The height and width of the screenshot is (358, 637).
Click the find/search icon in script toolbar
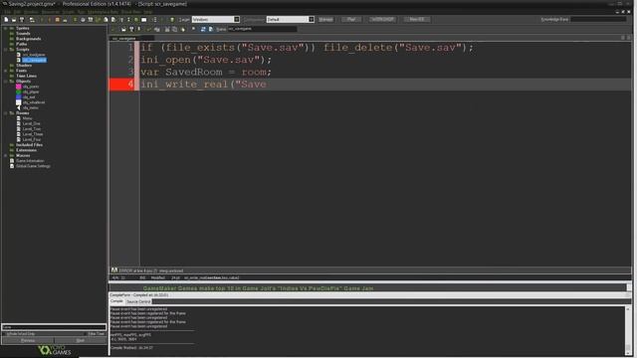[193, 29]
